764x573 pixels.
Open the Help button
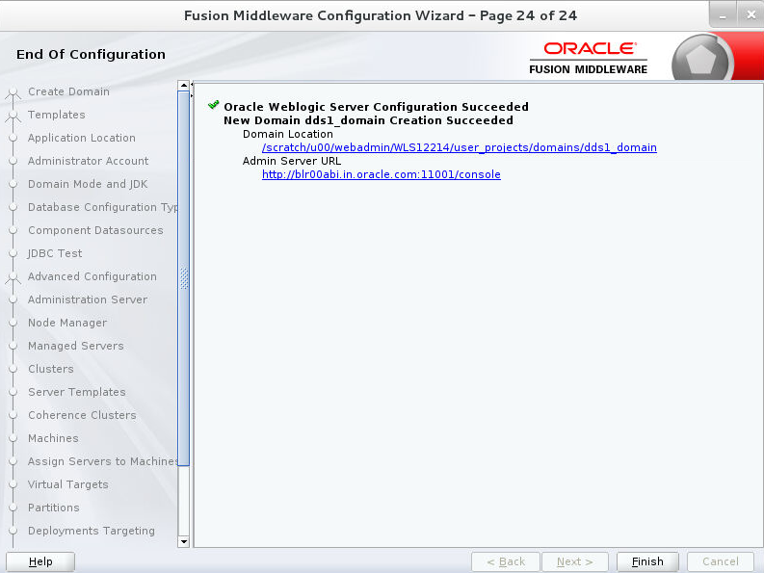point(40,561)
